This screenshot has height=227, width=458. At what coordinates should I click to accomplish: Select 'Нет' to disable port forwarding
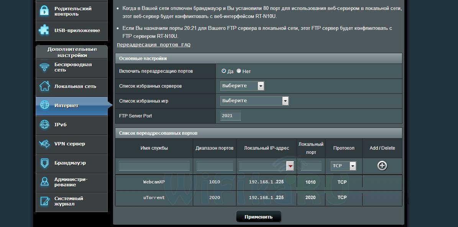click(239, 71)
